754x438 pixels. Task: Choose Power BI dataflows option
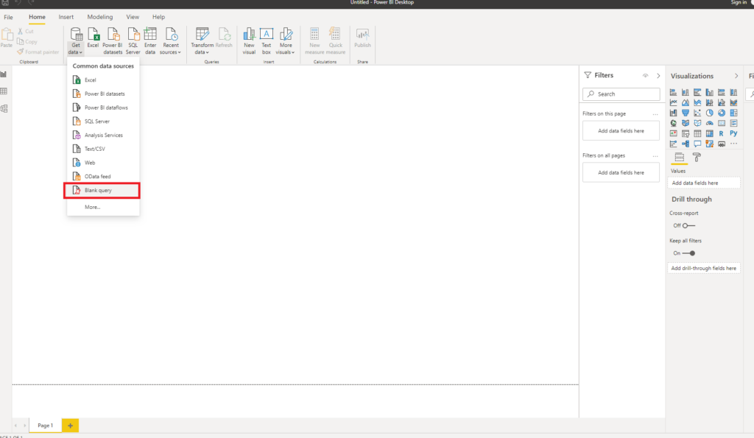tap(103, 107)
